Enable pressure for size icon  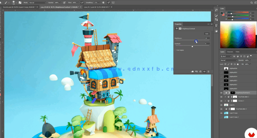109,3
